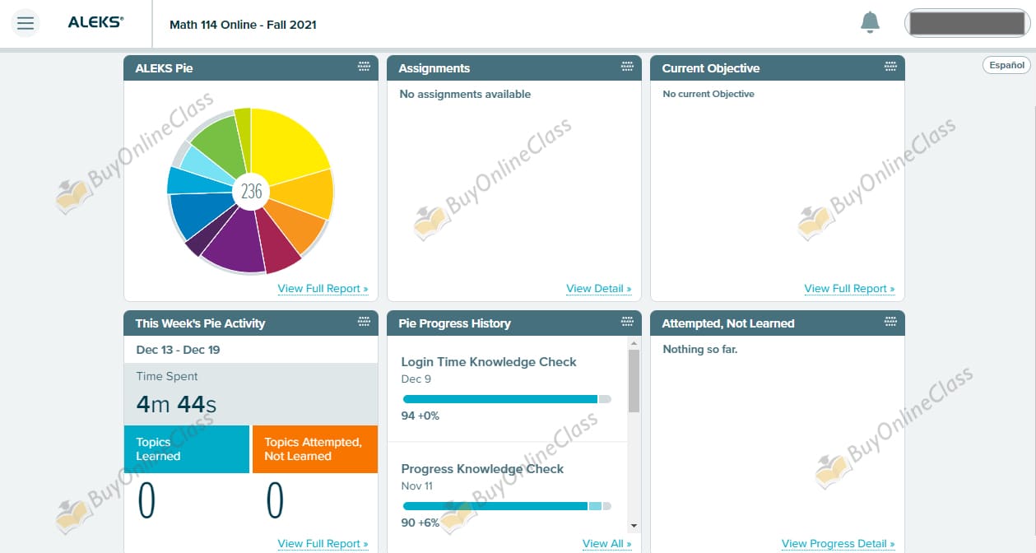Click View All in Pie Progress History
This screenshot has width=1036, height=553.
(x=606, y=544)
